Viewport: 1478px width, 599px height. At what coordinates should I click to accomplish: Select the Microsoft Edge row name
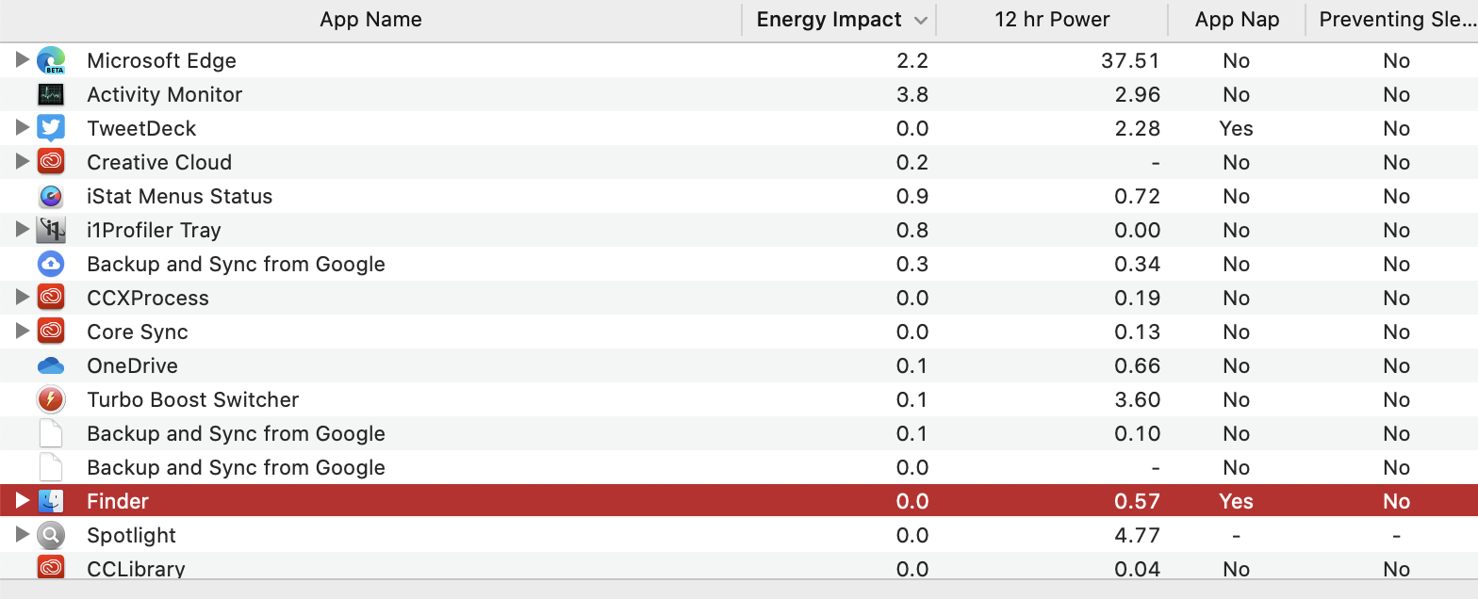pyautogui.click(x=161, y=60)
